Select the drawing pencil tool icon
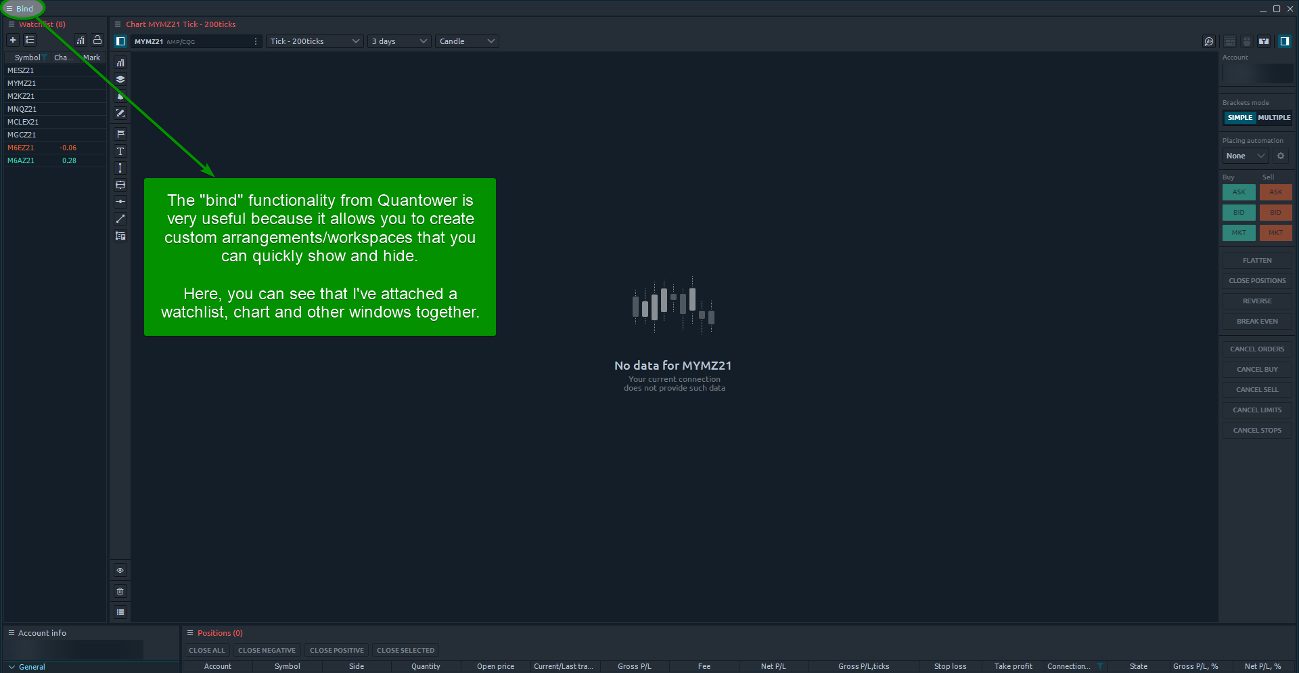Screen dimensions: 1299x673 pyautogui.click(x=120, y=113)
